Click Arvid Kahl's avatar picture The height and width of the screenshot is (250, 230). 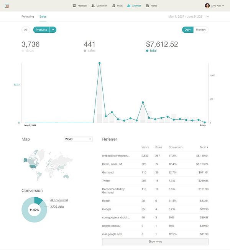click(x=207, y=6)
